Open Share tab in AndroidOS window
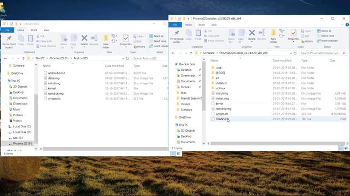 [x=34, y=30]
